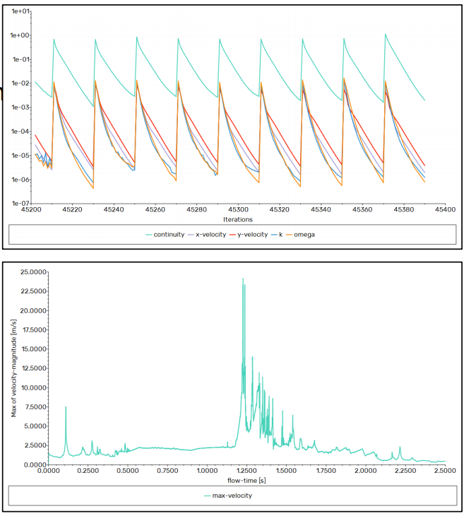This screenshot has height=514, width=464.
Task: Select the x-velocity legend label
Action: [x=215, y=235]
